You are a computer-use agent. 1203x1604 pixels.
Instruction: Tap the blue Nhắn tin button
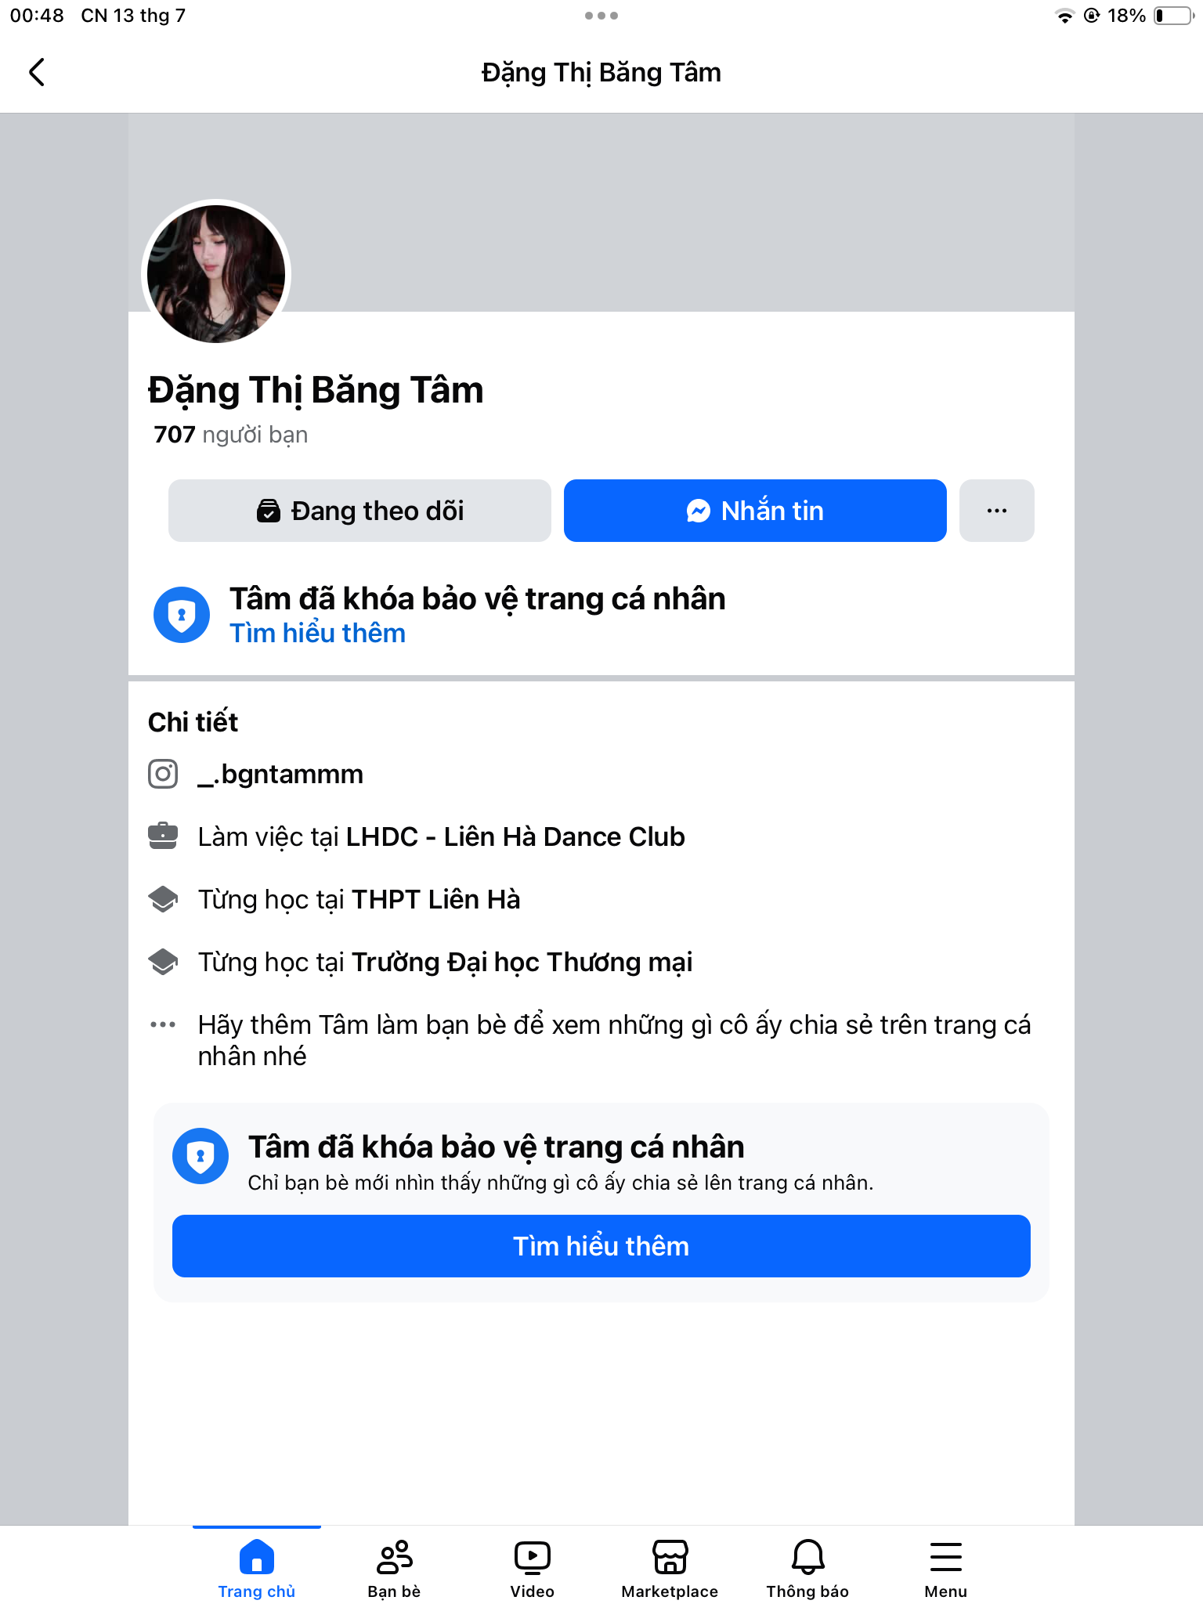click(x=755, y=511)
